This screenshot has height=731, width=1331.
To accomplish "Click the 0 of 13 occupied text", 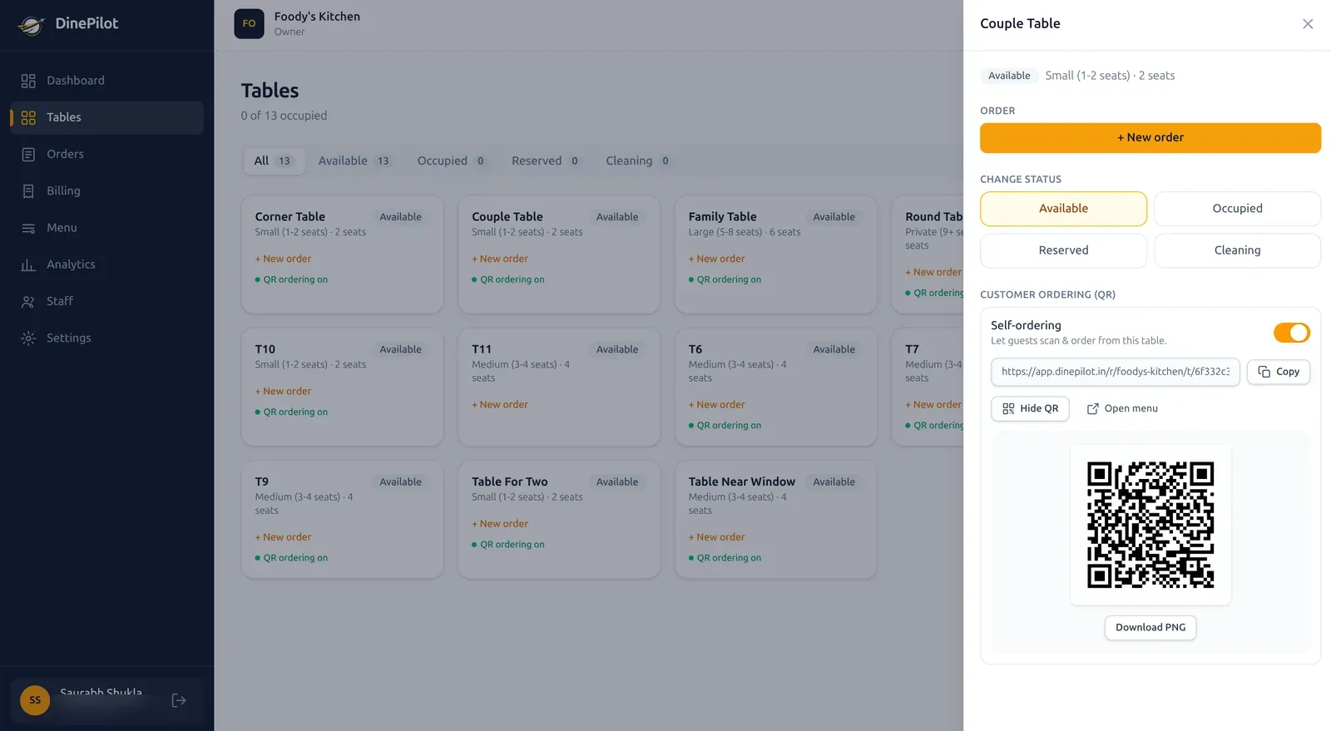I will [284, 116].
